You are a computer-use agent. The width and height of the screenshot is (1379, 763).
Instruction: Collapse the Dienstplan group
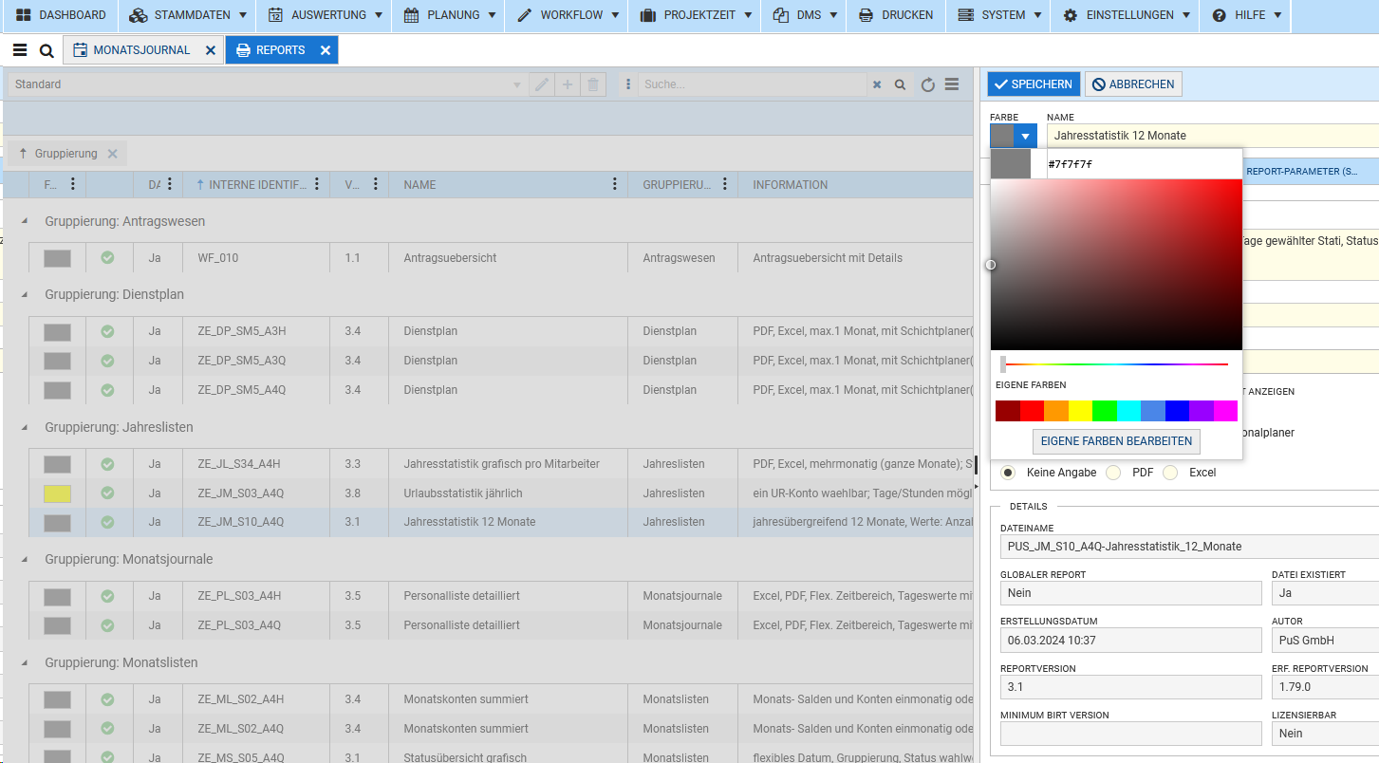(24, 294)
